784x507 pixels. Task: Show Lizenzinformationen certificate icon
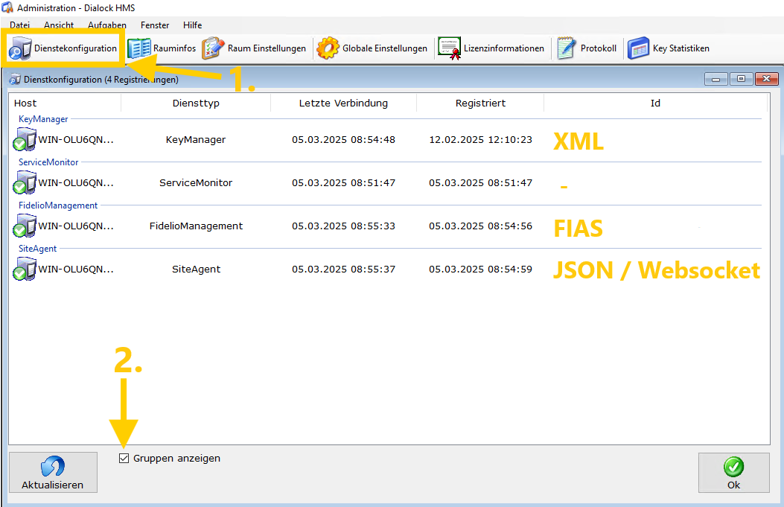coord(449,48)
